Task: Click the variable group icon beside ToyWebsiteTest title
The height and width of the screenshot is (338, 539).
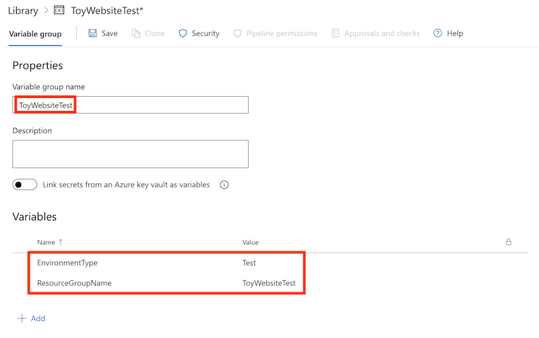Action: coord(59,10)
